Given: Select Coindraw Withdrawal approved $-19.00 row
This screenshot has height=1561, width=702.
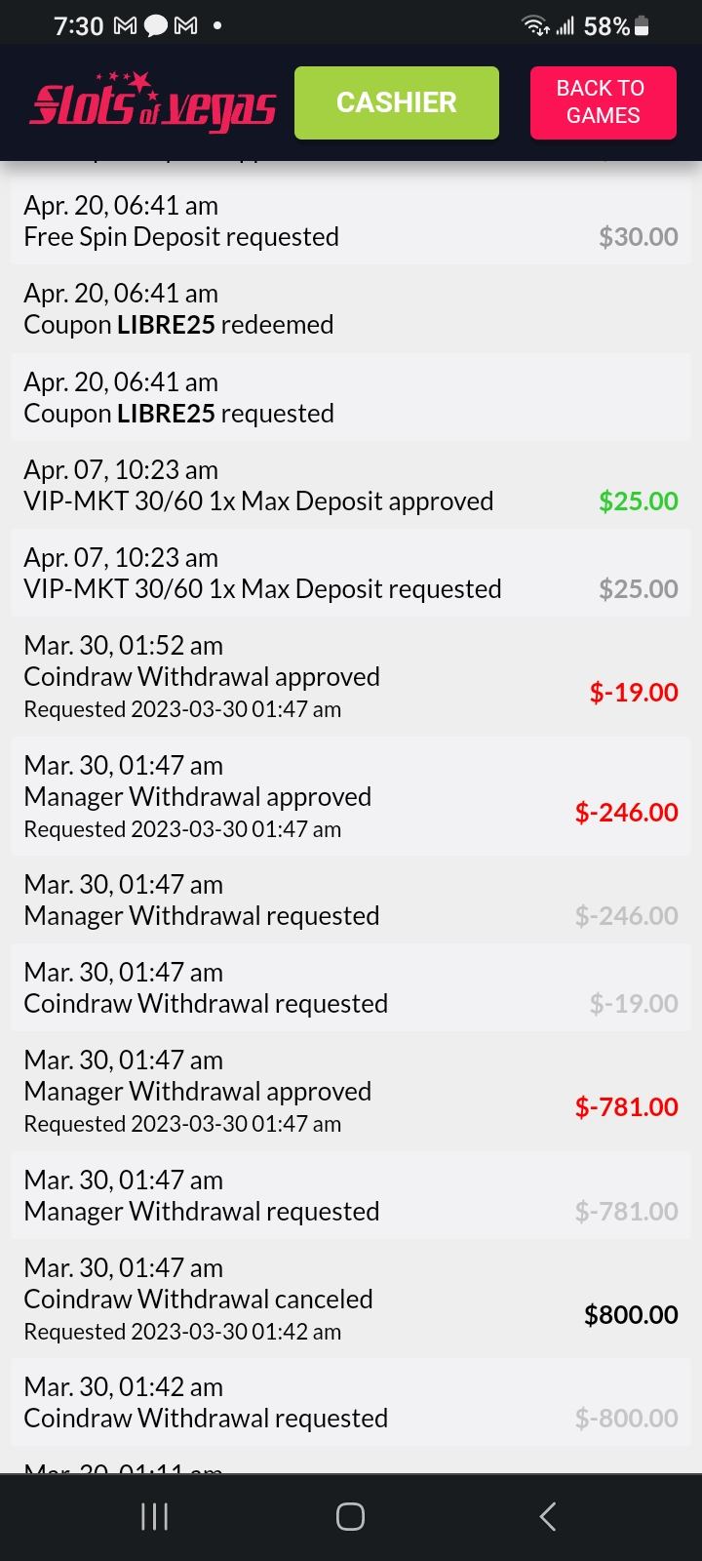Looking at the screenshot, I should [x=351, y=677].
